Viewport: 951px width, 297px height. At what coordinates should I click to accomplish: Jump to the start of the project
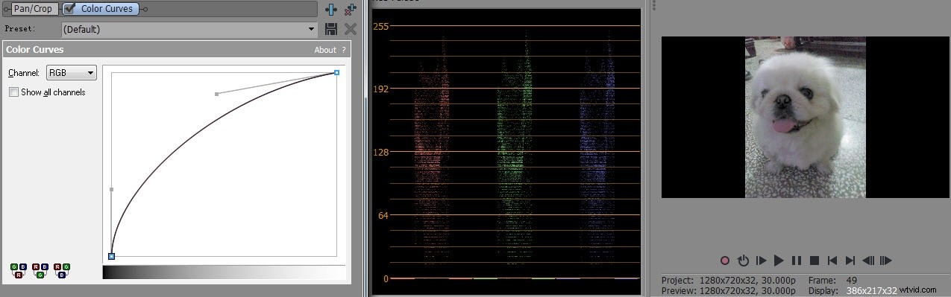pos(832,261)
